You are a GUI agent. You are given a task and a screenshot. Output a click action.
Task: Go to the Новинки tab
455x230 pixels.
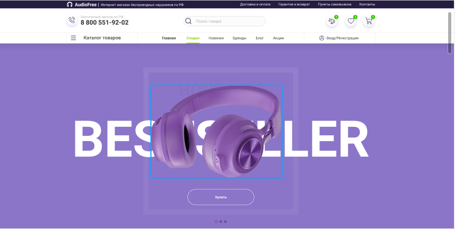click(x=216, y=38)
